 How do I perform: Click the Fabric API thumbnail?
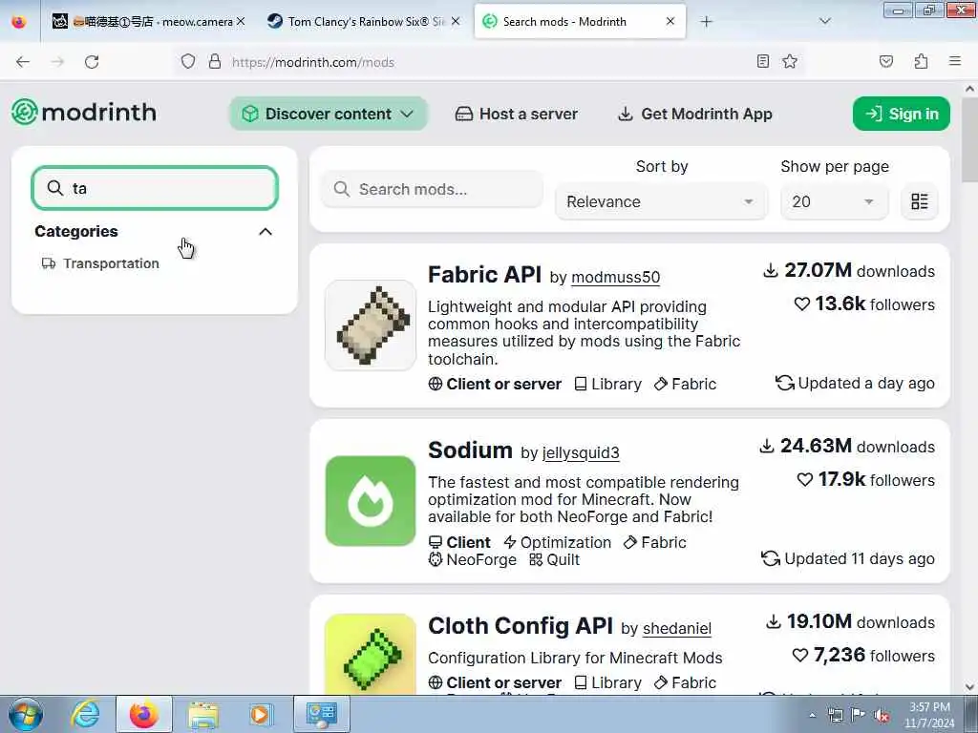[371, 325]
